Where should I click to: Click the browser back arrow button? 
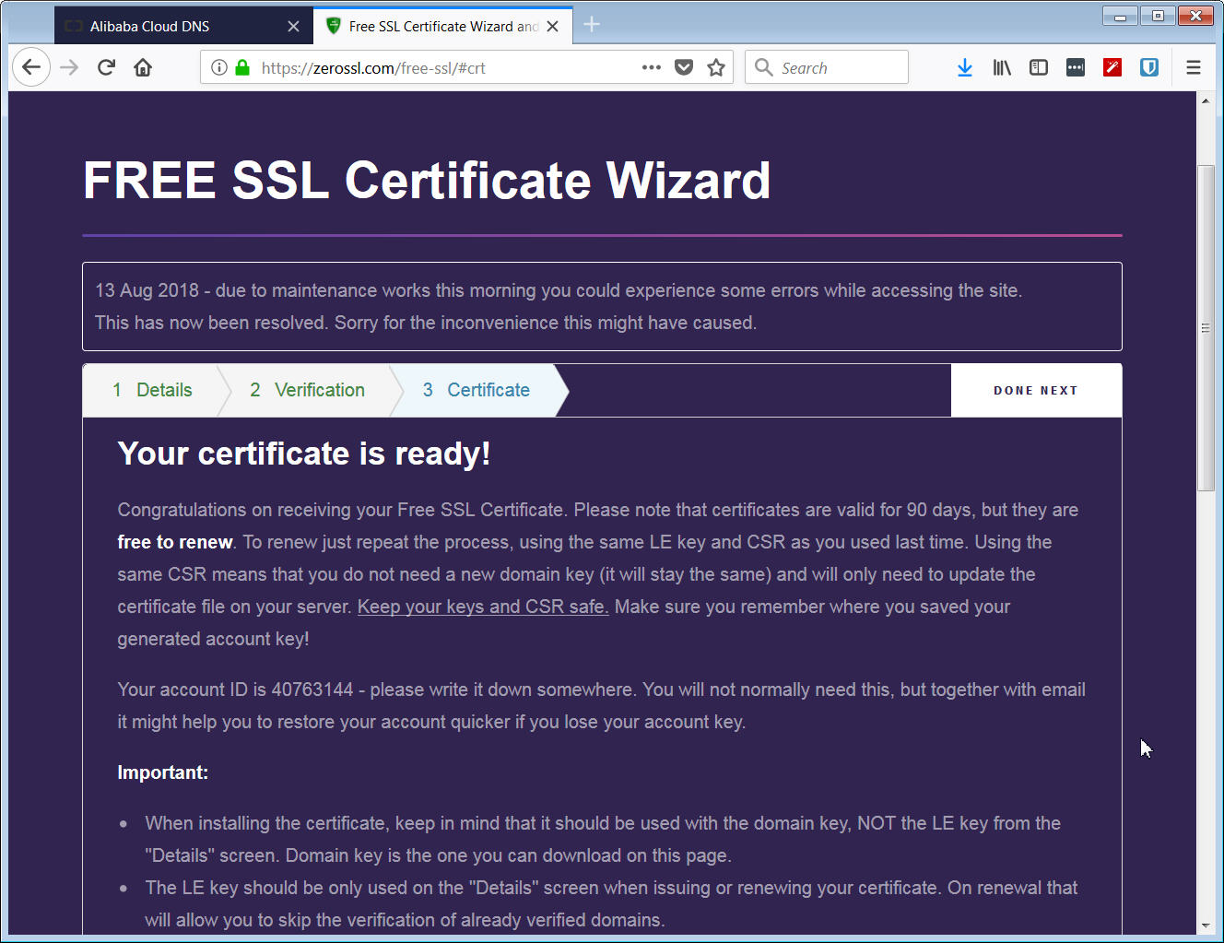click(31, 67)
